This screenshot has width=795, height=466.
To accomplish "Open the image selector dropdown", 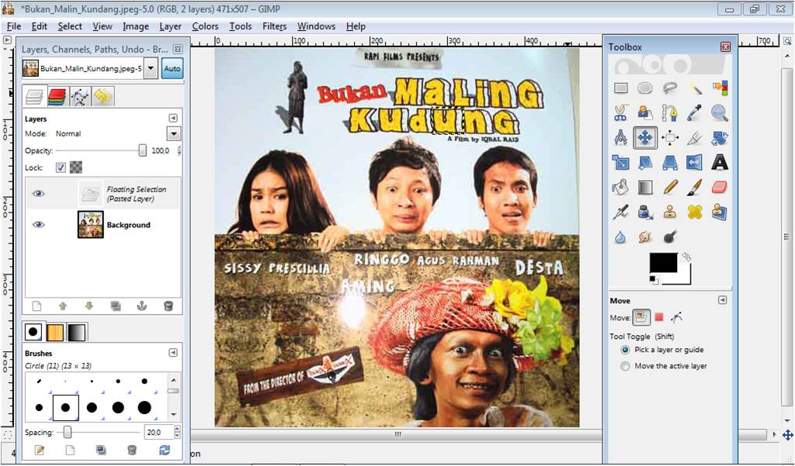I will tap(151, 68).
